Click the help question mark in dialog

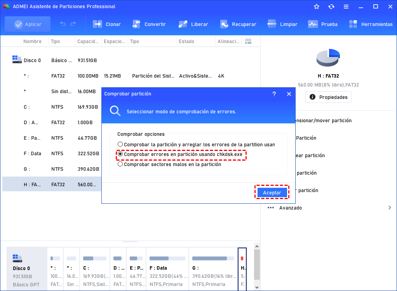(x=274, y=94)
